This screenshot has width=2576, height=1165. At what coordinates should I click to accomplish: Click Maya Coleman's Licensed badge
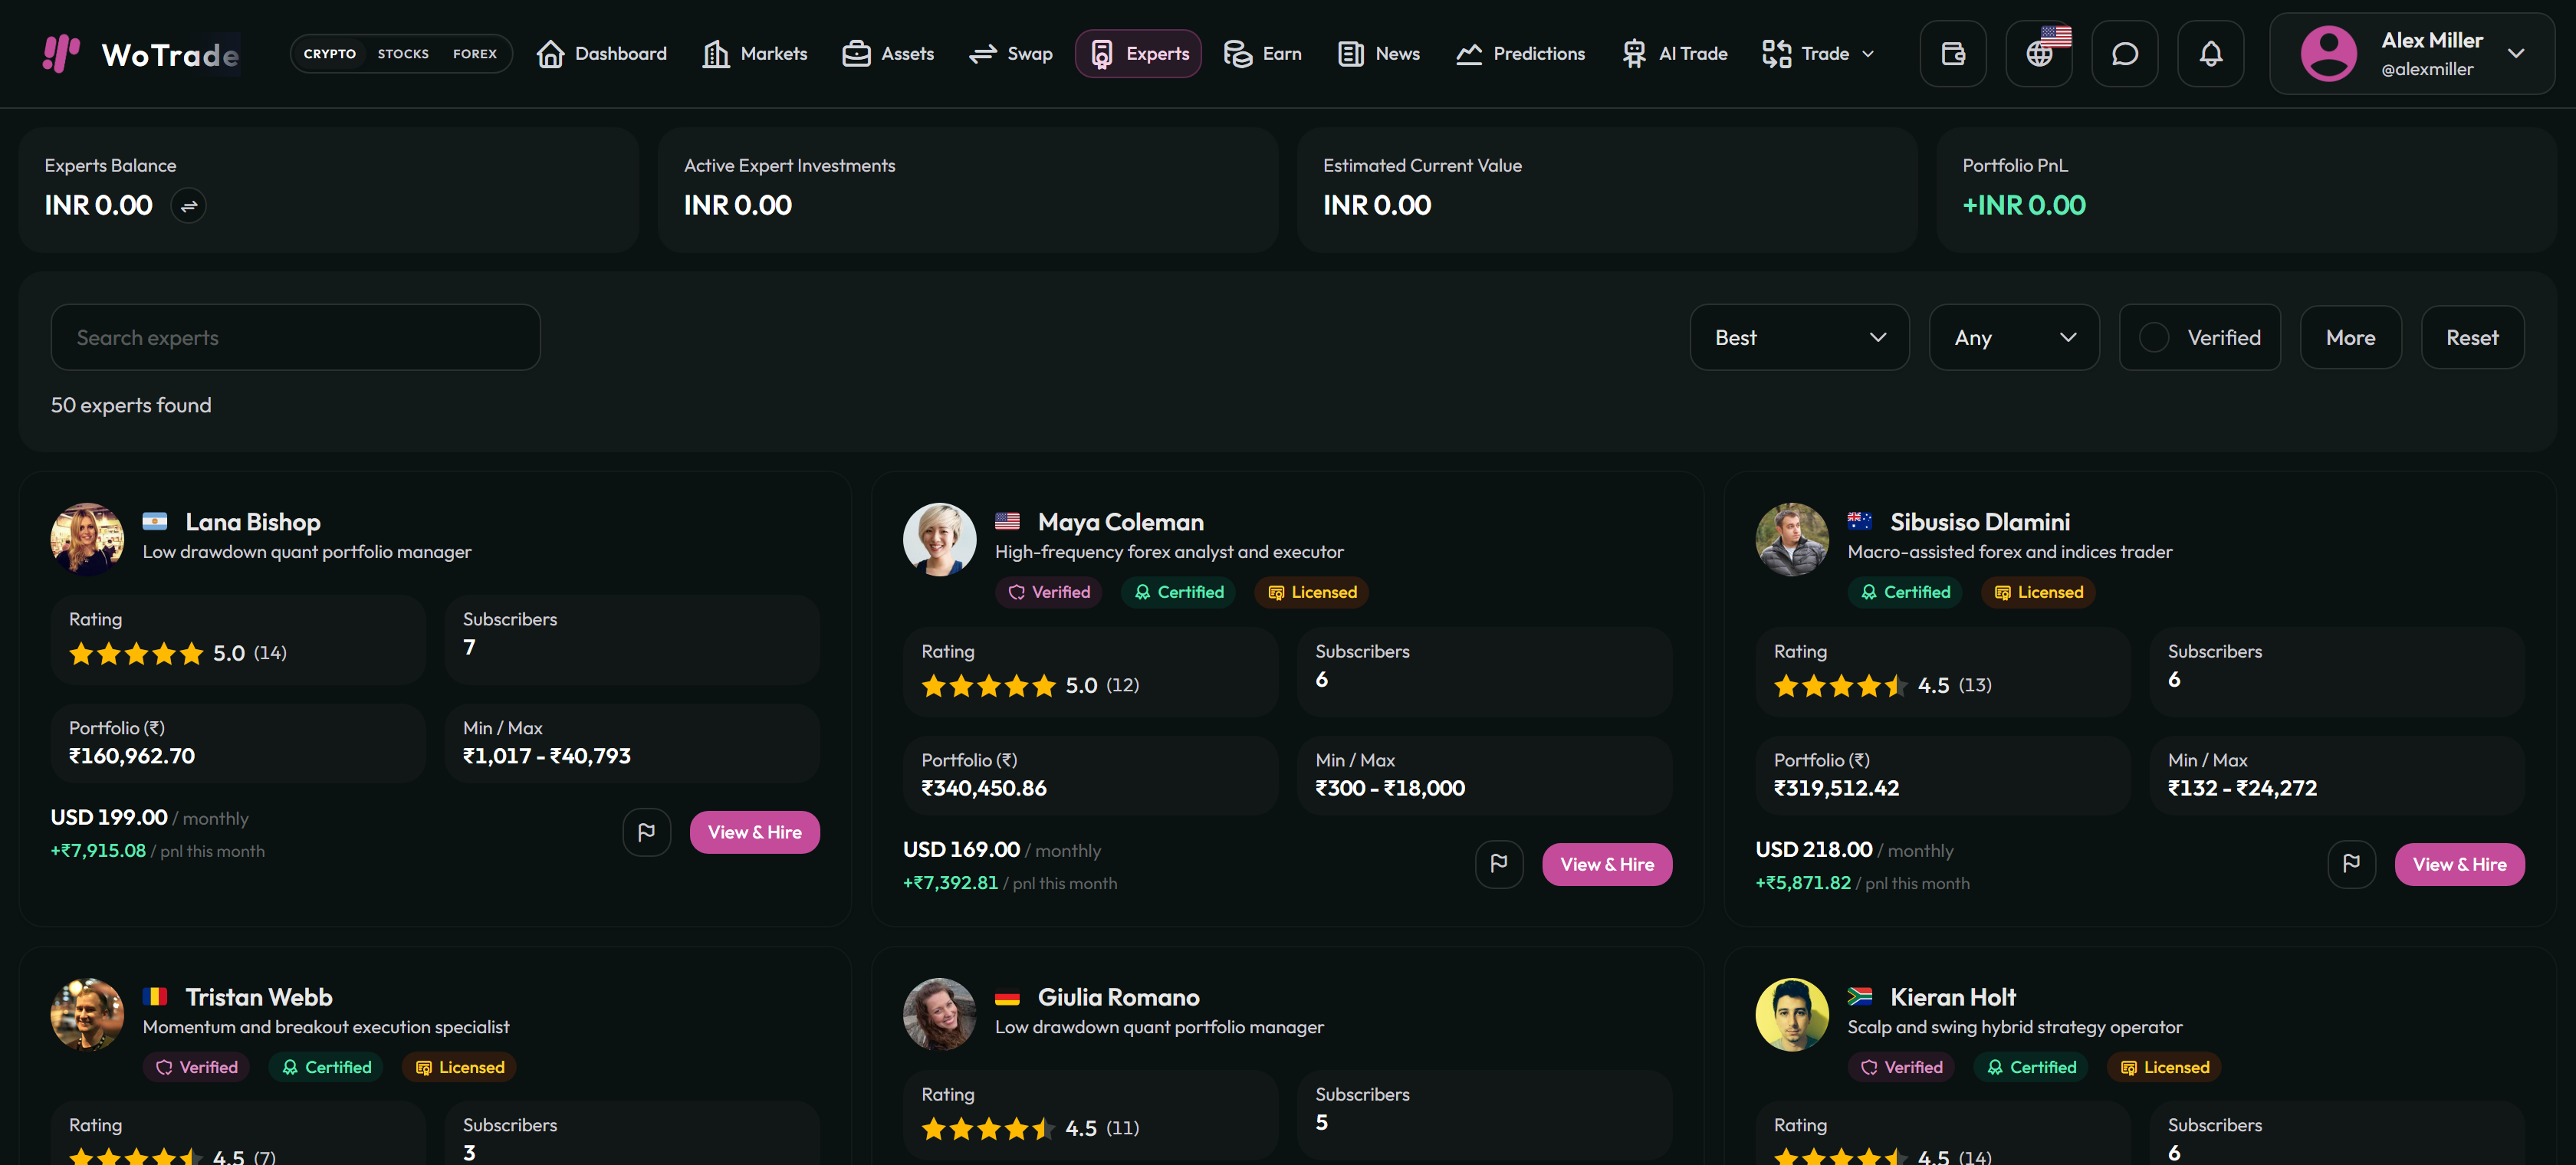(x=1312, y=592)
